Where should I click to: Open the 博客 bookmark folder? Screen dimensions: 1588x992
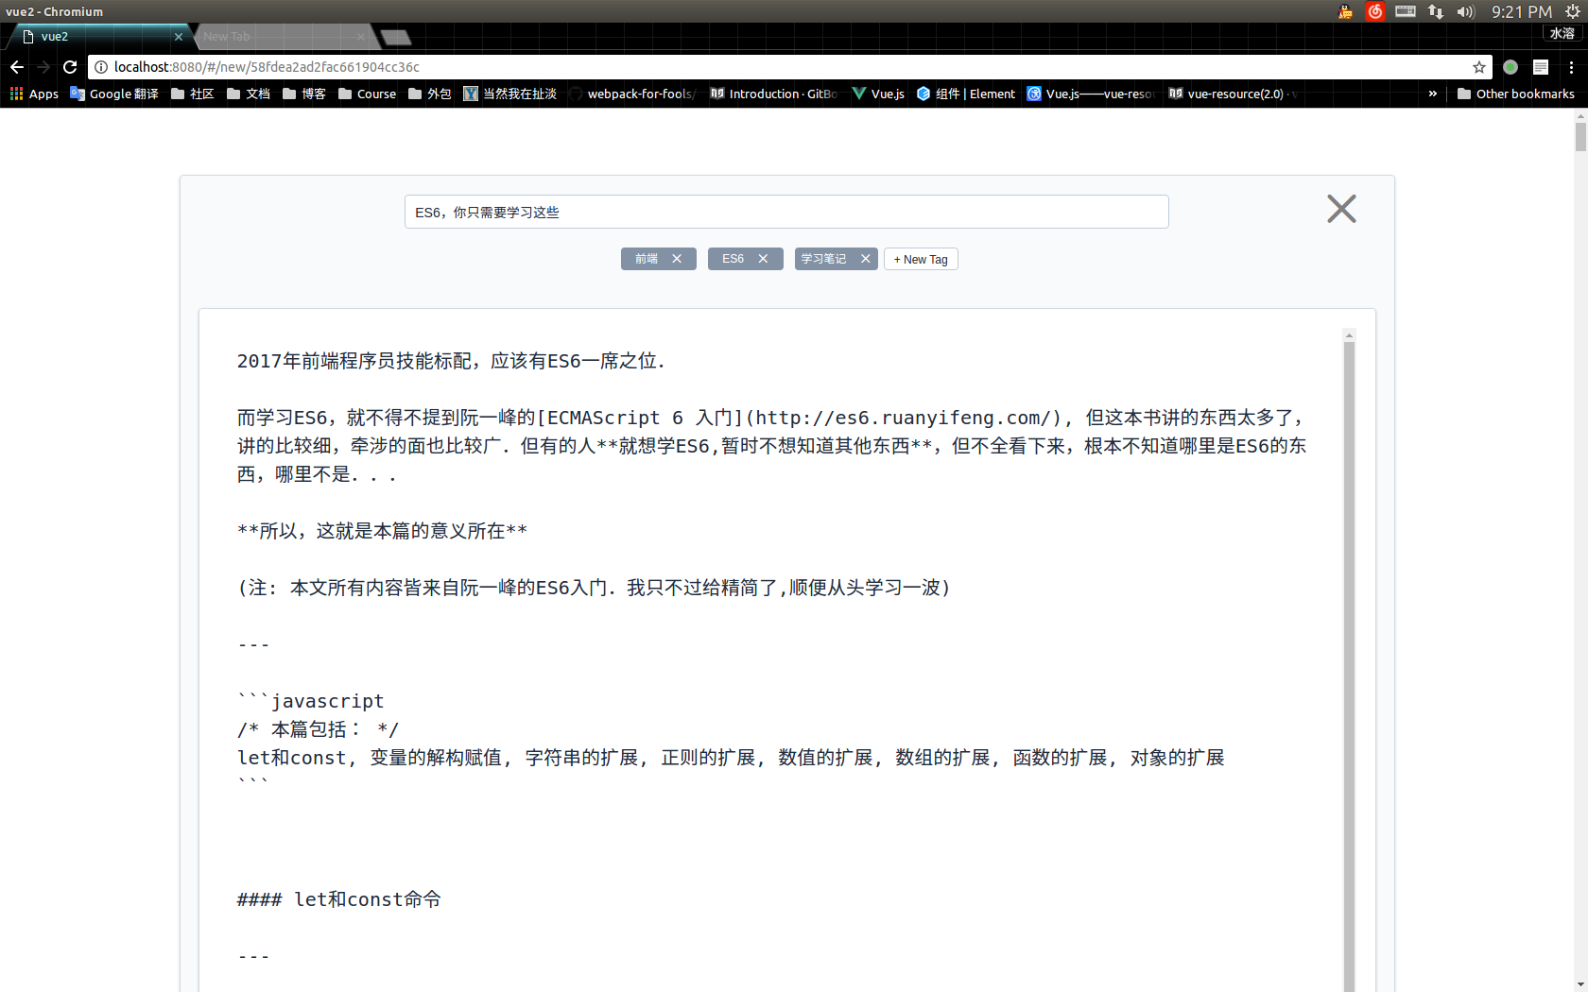click(304, 94)
